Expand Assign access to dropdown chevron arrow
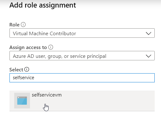The image size is (161, 127). click(148, 56)
